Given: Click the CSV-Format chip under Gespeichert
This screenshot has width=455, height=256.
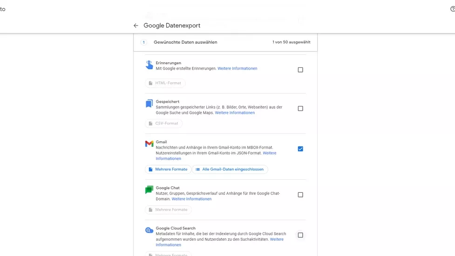Looking at the screenshot, I should pos(163,124).
